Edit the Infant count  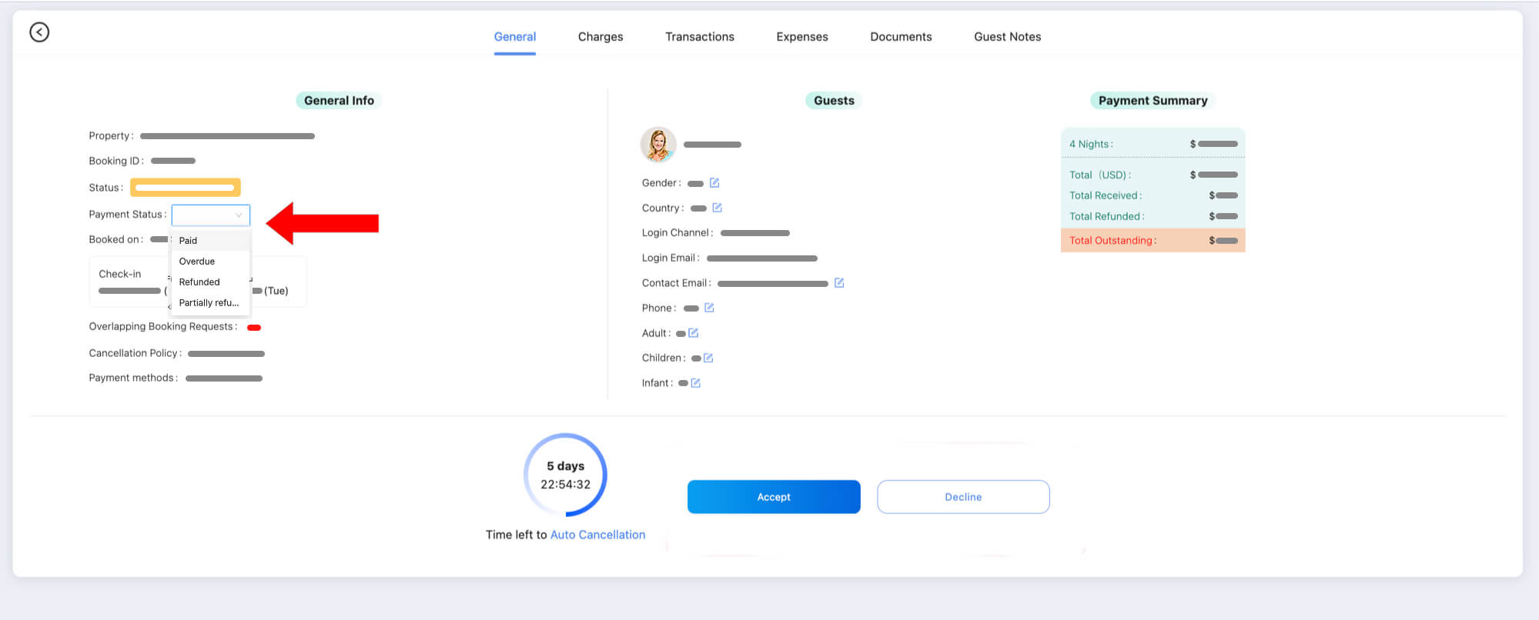click(696, 383)
